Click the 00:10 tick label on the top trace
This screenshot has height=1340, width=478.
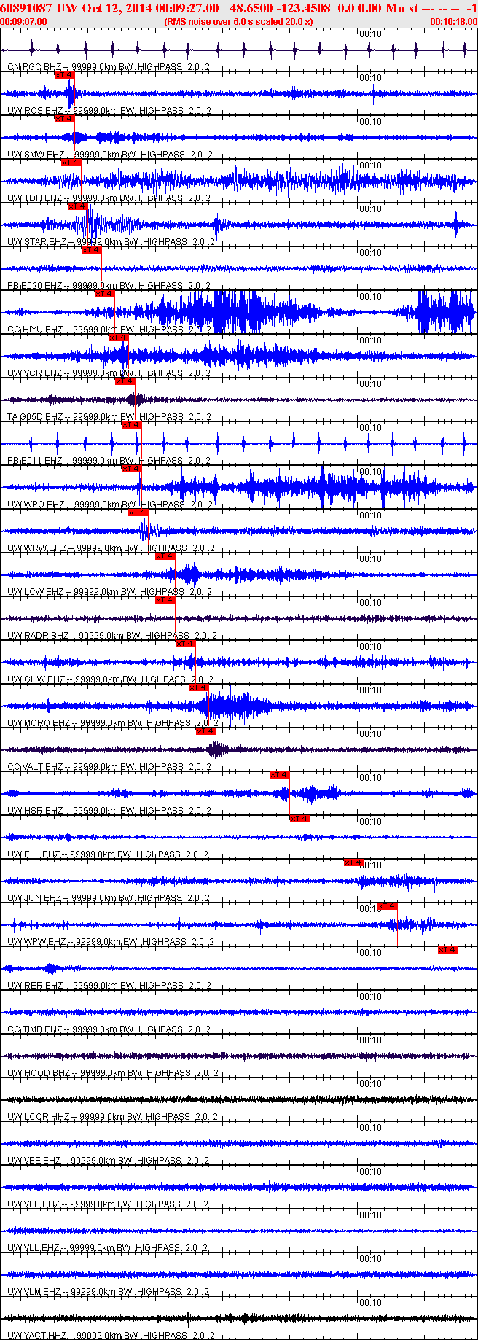(x=371, y=34)
